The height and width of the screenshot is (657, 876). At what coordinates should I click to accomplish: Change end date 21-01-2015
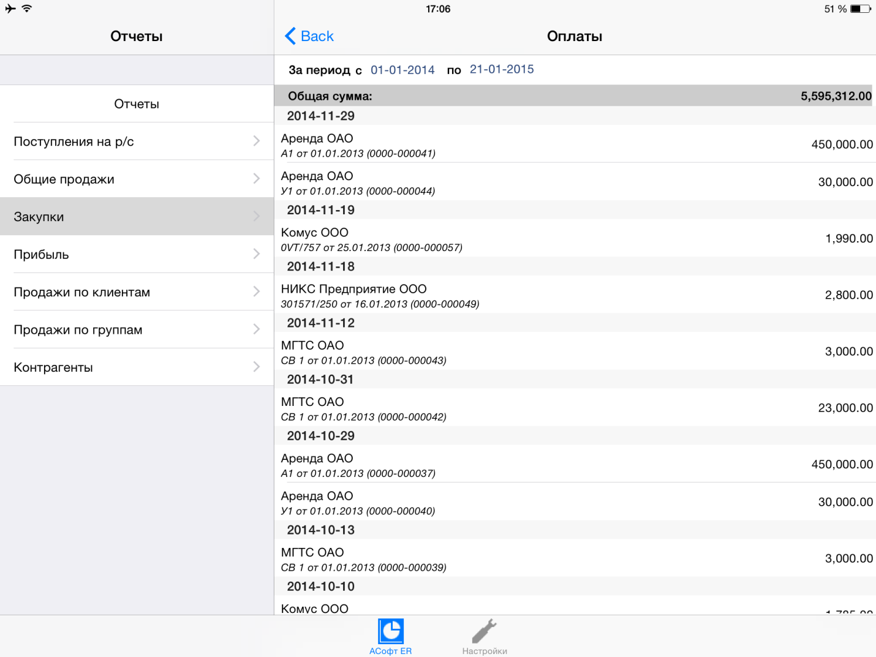click(x=502, y=69)
